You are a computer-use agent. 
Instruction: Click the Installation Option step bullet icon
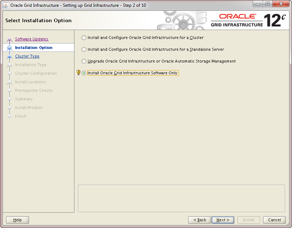[10, 48]
